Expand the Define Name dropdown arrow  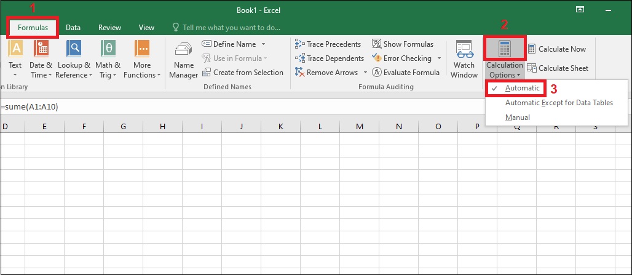[263, 44]
